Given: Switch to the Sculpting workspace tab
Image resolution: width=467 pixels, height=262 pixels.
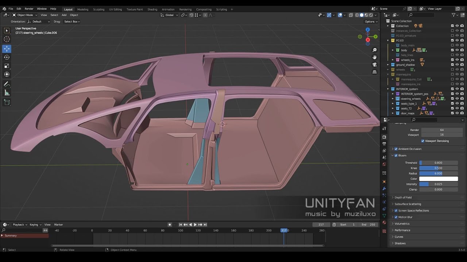Looking at the screenshot, I should pyautogui.click(x=99, y=9).
